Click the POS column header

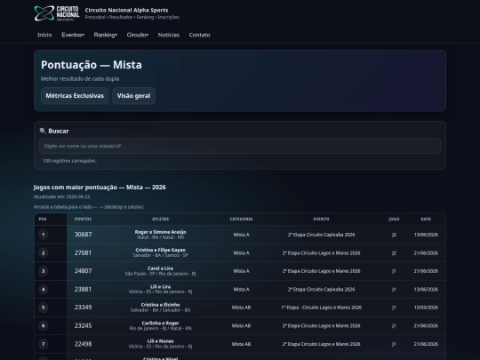(x=43, y=220)
